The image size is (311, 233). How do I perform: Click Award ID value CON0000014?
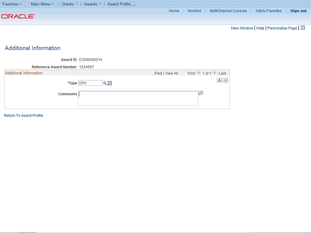90,60
